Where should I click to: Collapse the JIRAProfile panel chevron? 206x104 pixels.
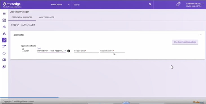pos(201,35)
